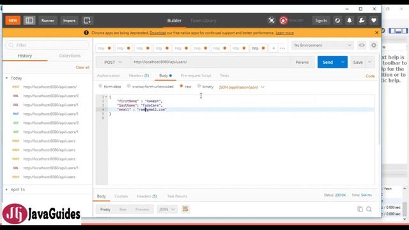The width and height of the screenshot is (409, 230).
Task: Click the search icon in Filter box
Action: [x=11, y=45]
